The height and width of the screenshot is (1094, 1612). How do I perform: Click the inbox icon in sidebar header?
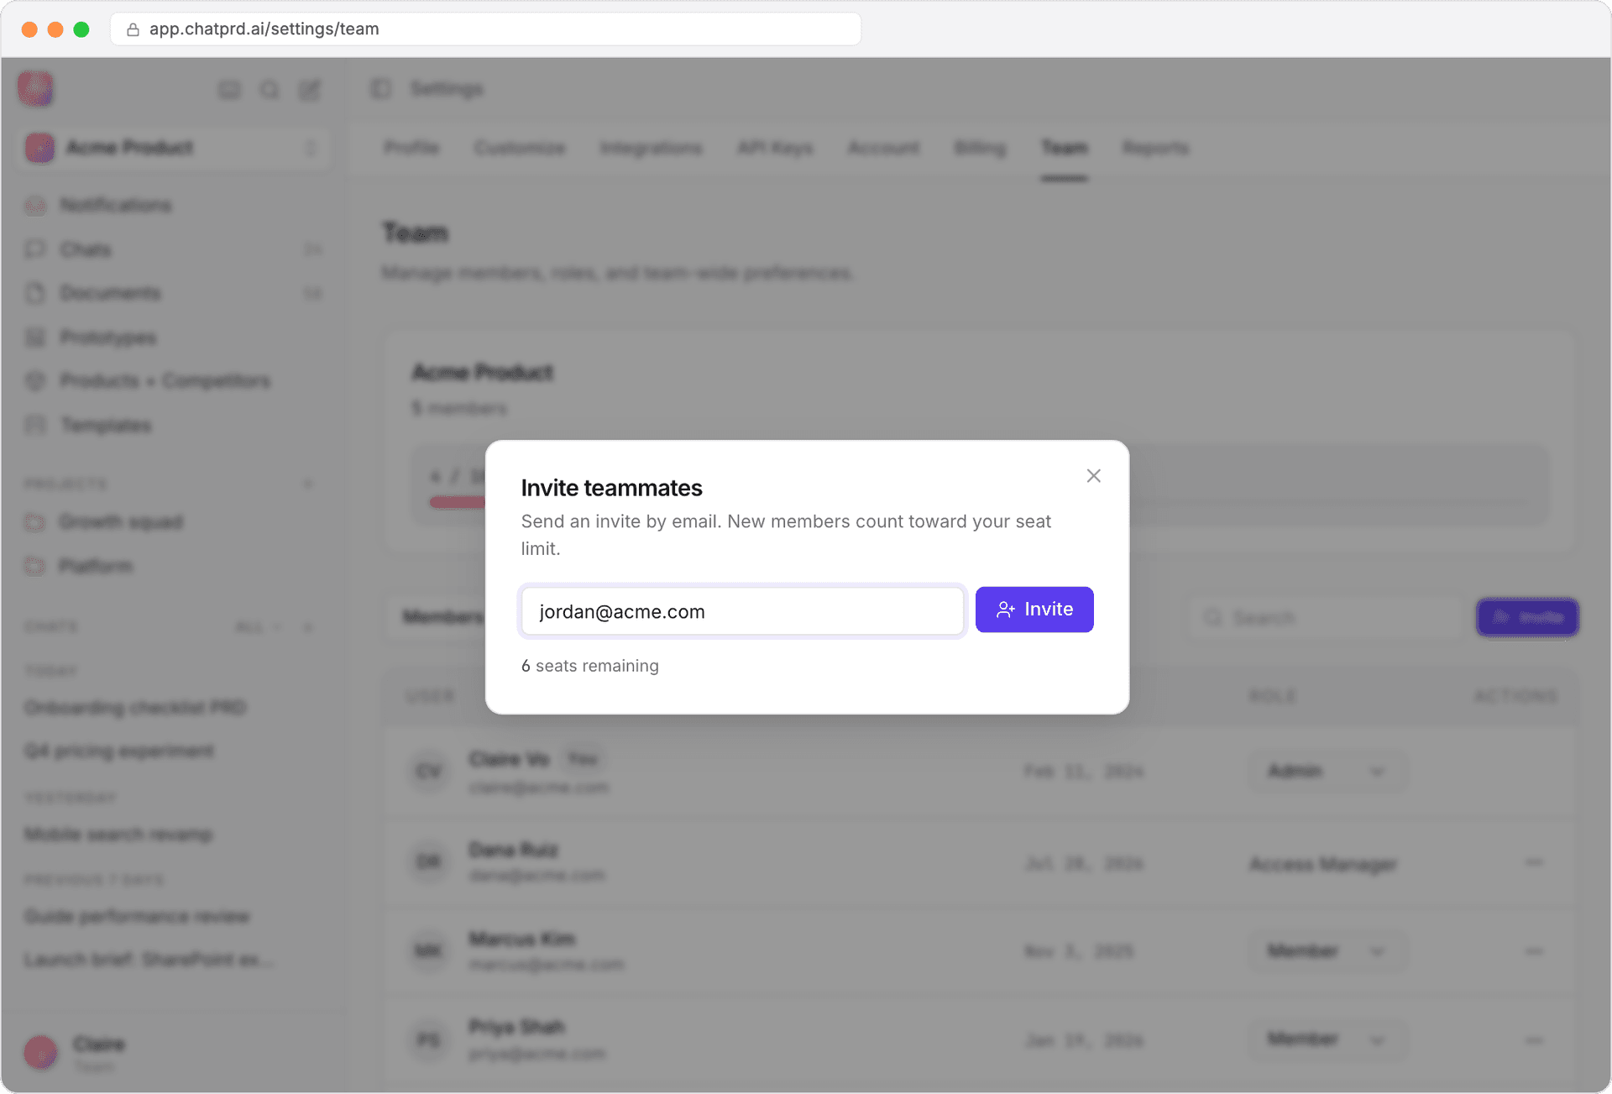tap(229, 90)
